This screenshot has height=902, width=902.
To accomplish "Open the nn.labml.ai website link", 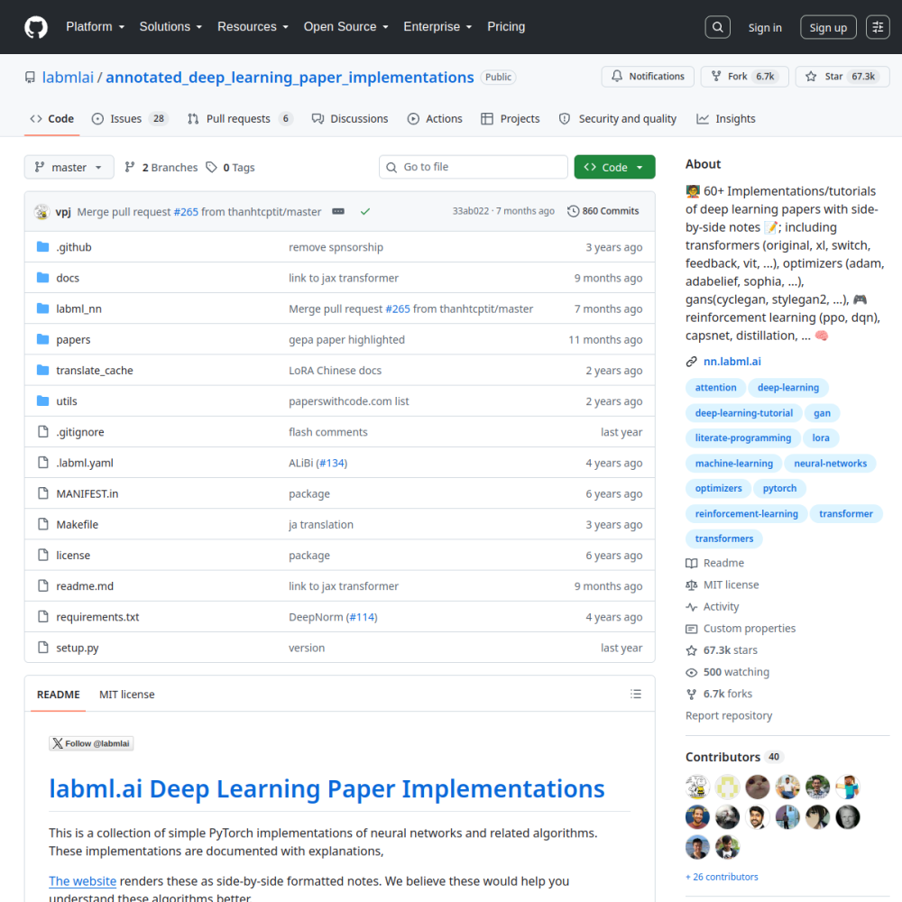I will pyautogui.click(x=732, y=362).
